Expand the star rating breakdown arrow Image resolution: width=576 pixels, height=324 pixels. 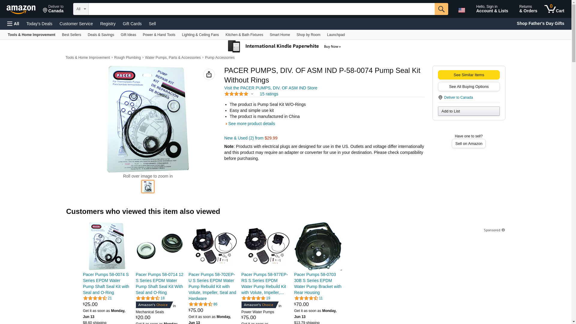tap(252, 94)
